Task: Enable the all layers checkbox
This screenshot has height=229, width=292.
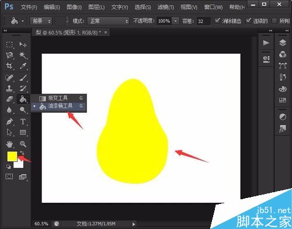Action: pyautogui.click(x=274, y=21)
